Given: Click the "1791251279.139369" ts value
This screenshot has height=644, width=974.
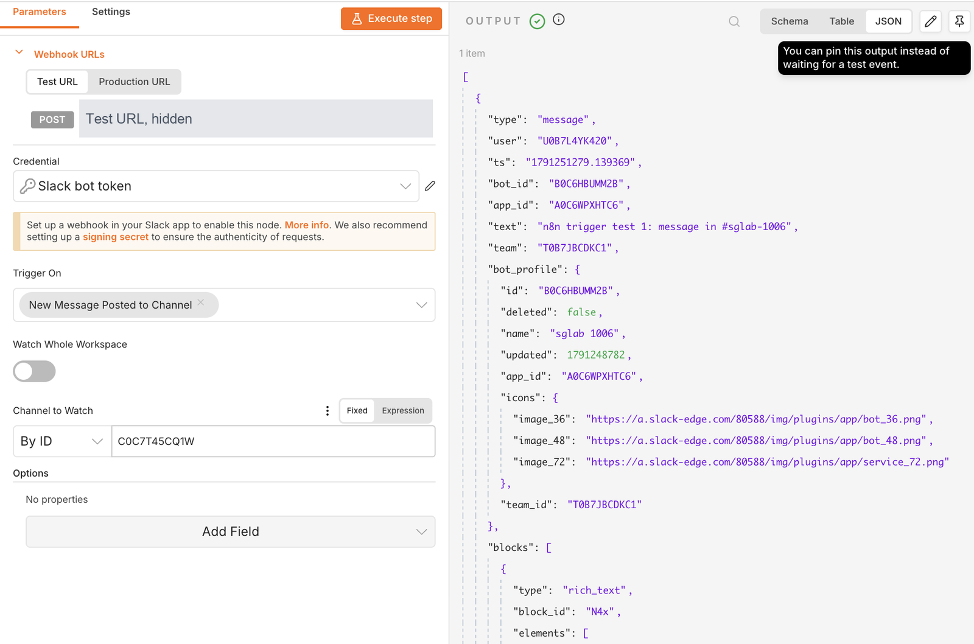Looking at the screenshot, I should pos(581,163).
